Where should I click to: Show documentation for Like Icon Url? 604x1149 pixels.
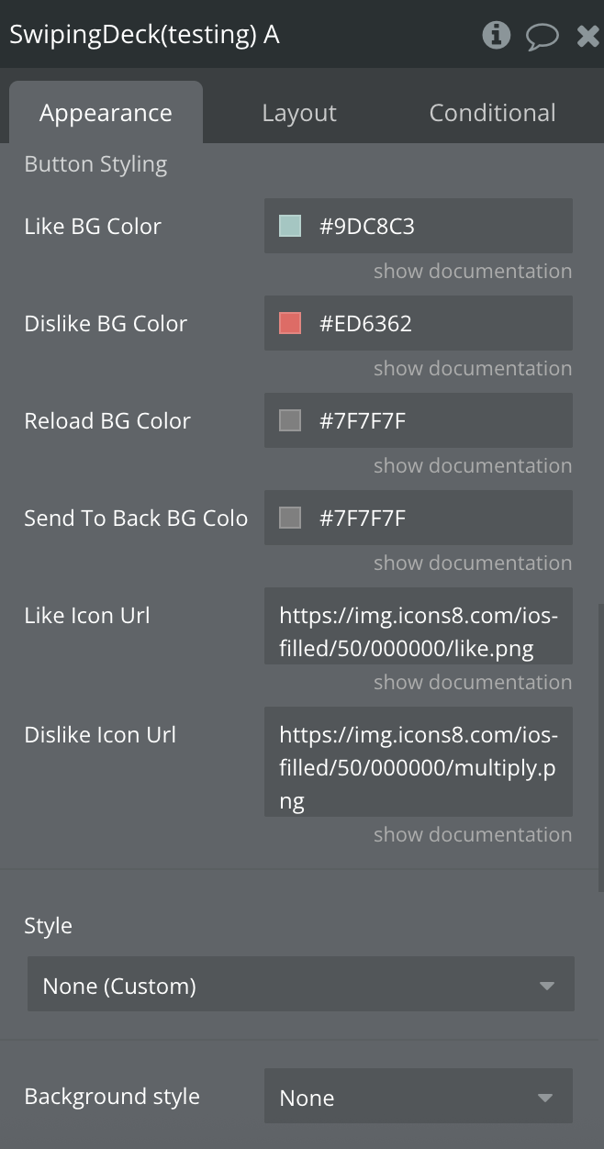point(472,682)
